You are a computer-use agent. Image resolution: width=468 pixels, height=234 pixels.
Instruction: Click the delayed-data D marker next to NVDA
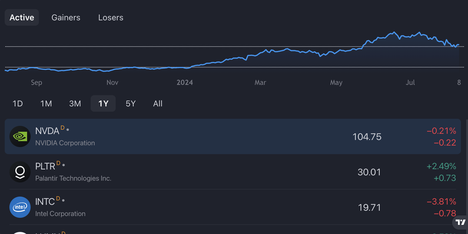tap(62, 128)
